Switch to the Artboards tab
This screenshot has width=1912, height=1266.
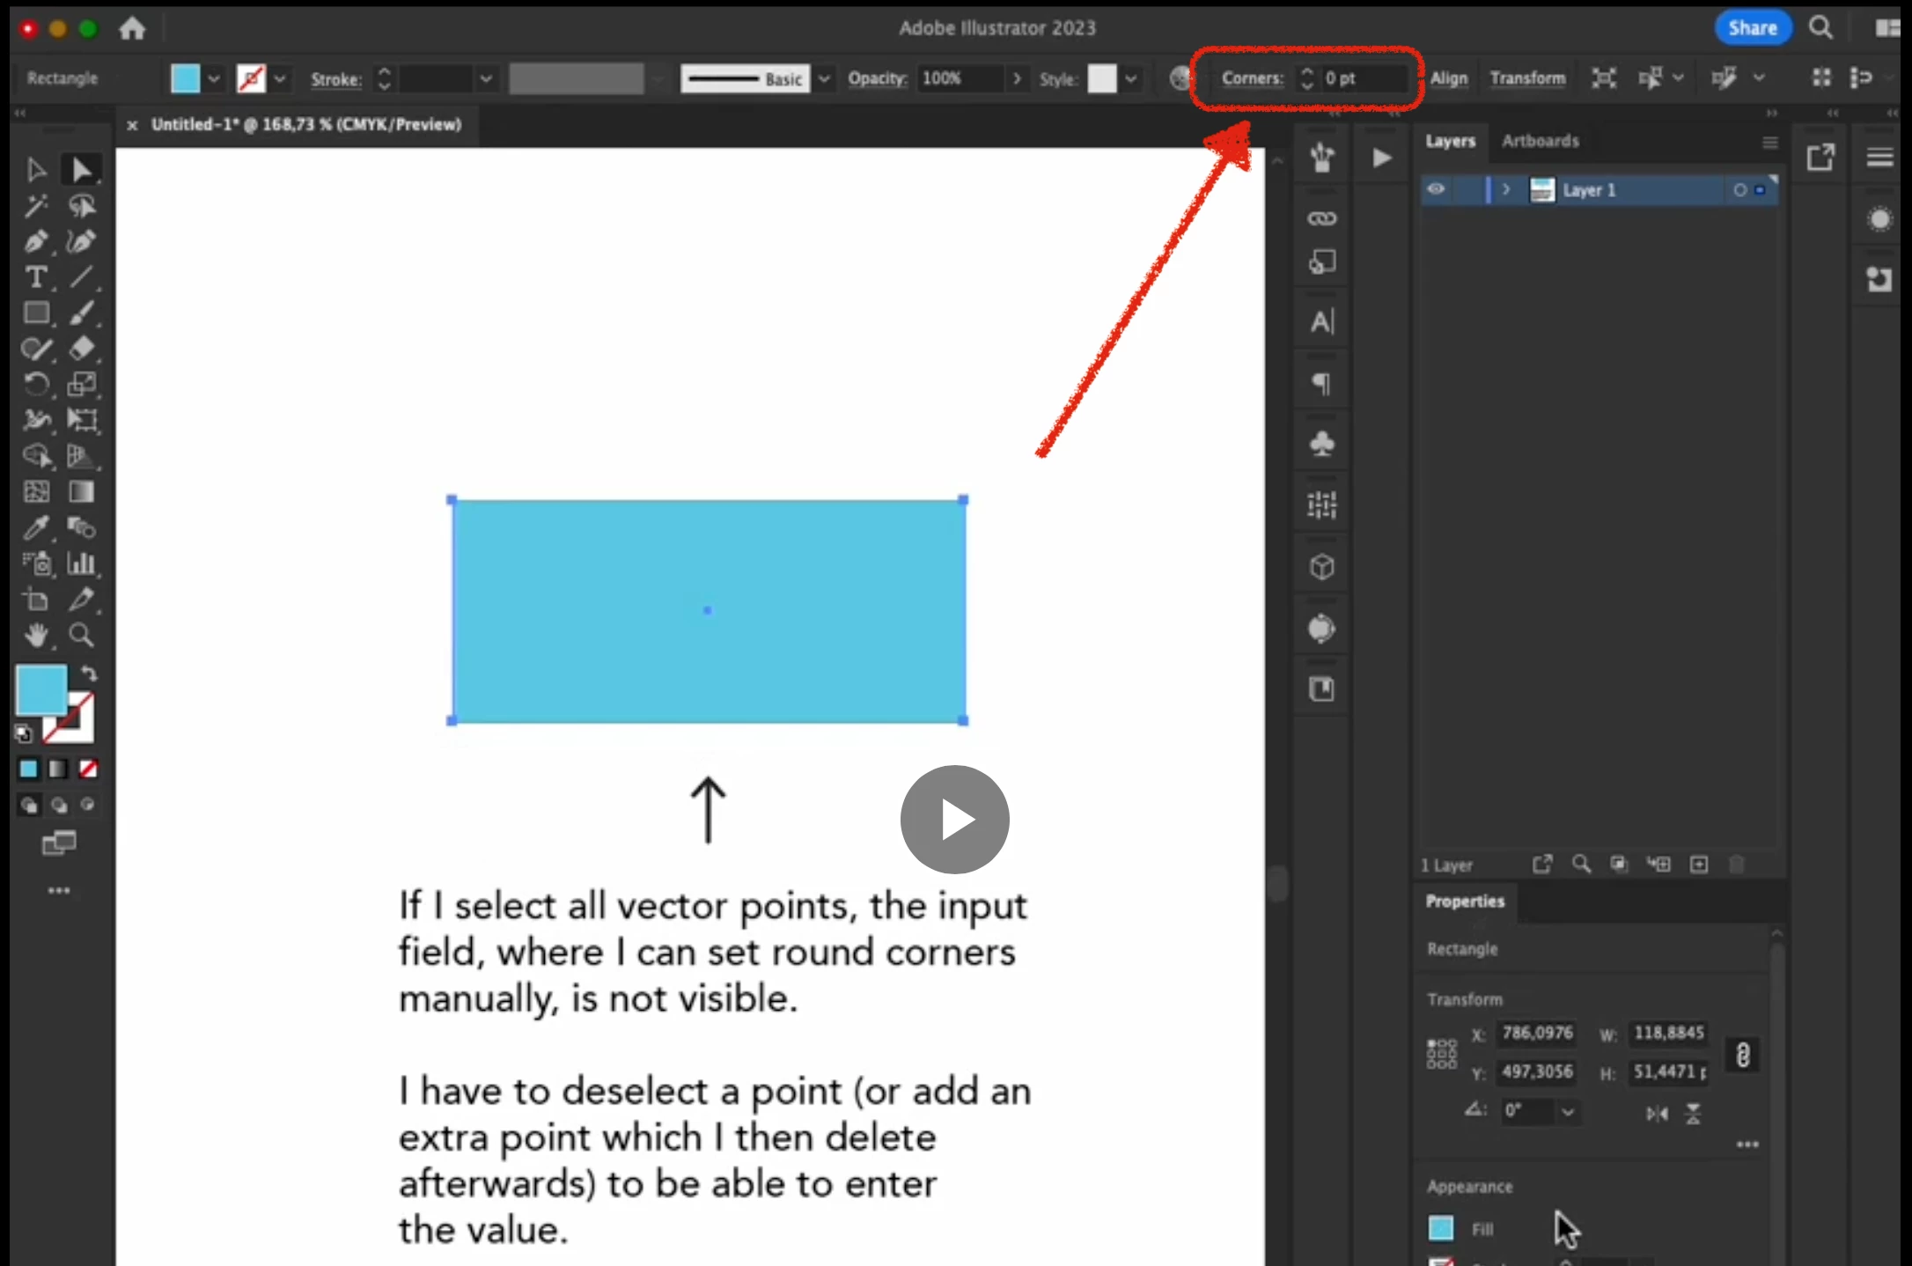click(x=1540, y=141)
